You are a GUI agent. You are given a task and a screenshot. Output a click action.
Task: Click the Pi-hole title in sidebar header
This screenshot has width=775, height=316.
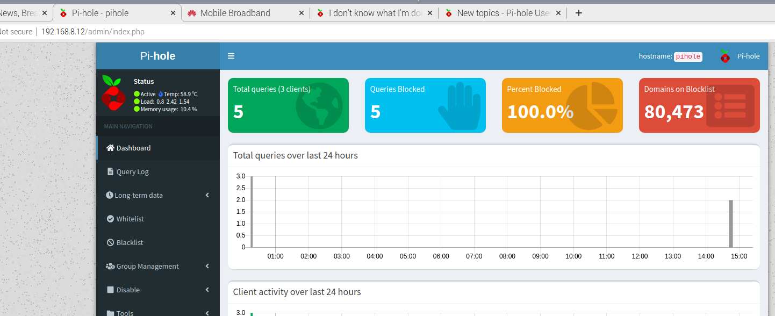157,56
